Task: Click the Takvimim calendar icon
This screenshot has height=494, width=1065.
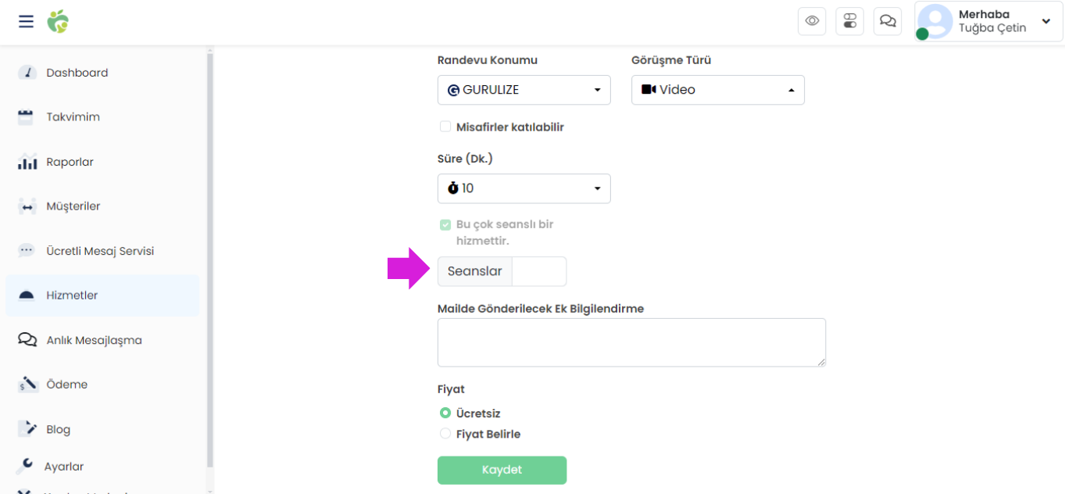Action: [26, 117]
